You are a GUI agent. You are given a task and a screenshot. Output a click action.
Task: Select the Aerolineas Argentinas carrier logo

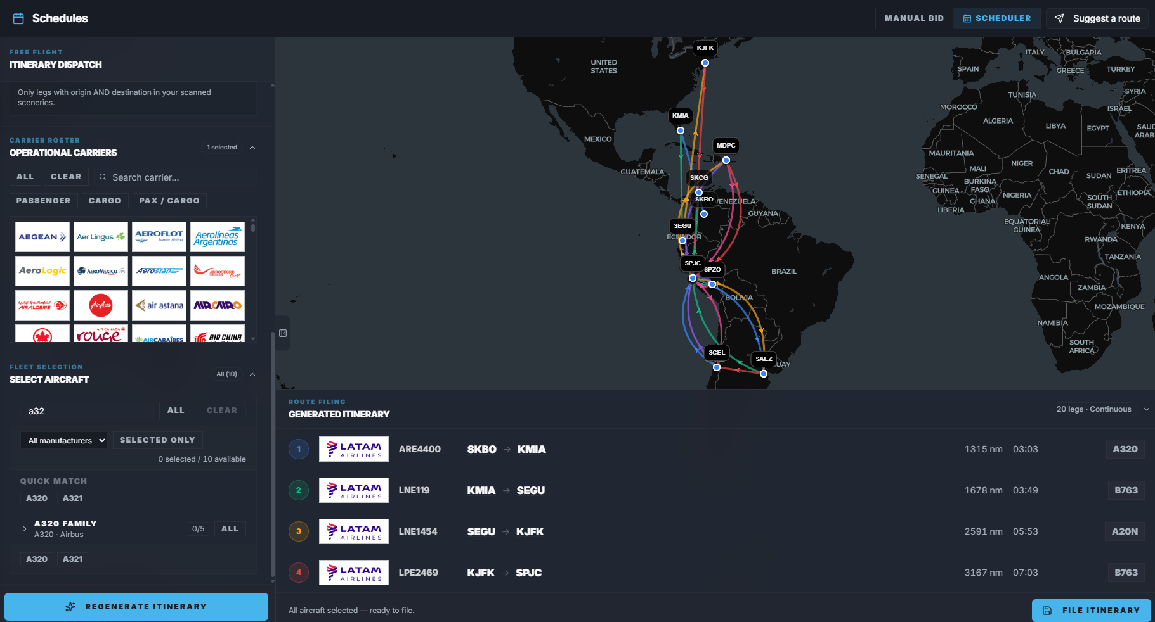coord(218,237)
